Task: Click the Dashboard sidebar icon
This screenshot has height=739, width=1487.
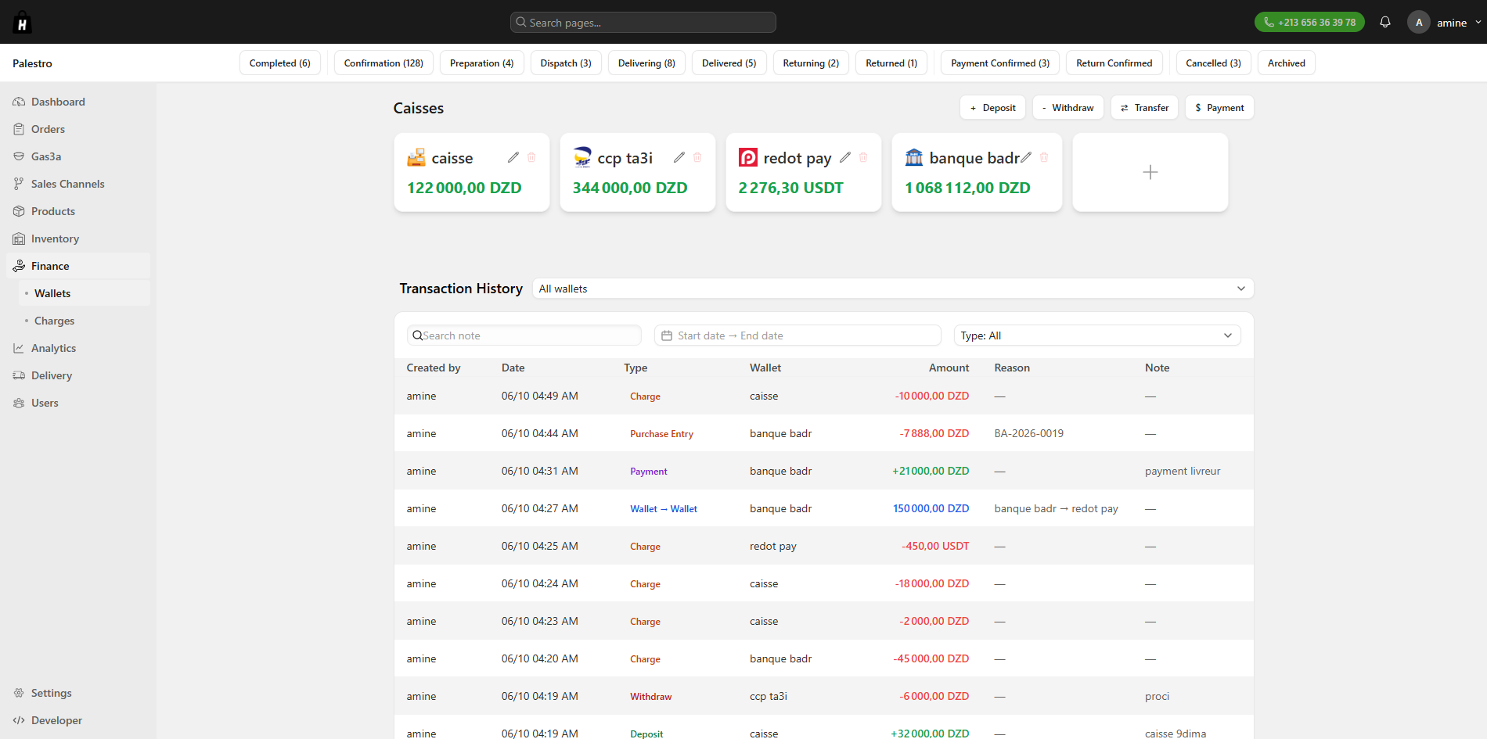Action: coord(19,102)
